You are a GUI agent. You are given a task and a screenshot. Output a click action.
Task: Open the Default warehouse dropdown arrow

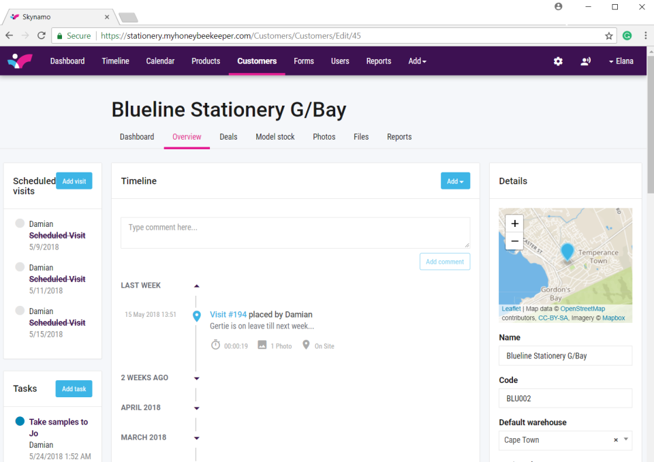point(626,440)
